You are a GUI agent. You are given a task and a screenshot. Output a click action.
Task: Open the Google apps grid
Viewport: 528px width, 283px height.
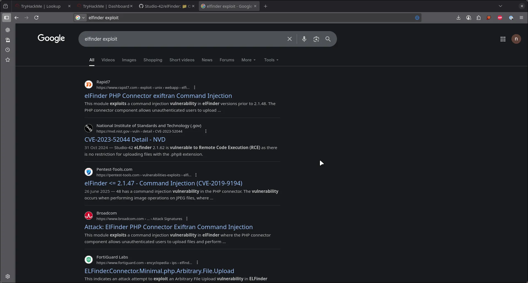click(x=503, y=39)
